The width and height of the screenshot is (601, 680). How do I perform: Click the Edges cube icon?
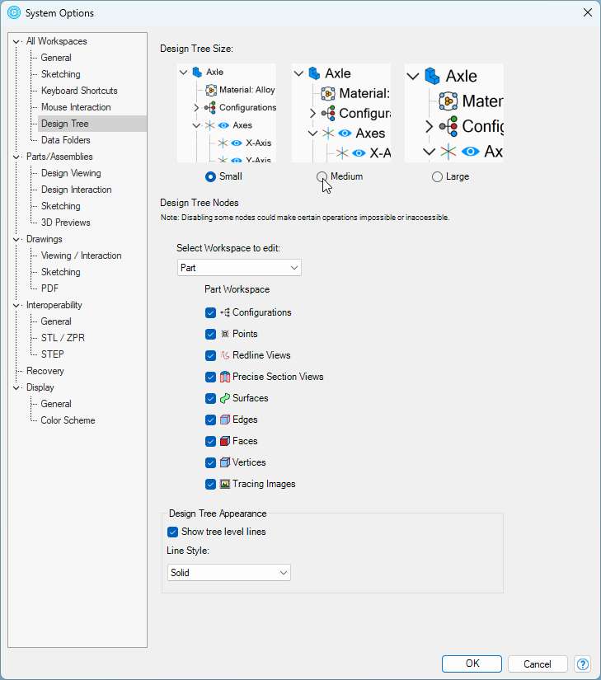224,420
